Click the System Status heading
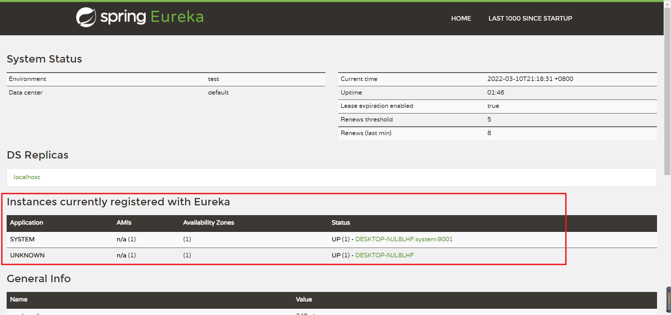The image size is (671, 315). (44, 59)
